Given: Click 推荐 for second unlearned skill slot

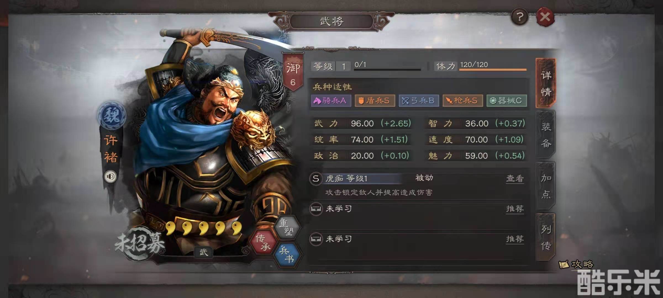Looking at the screenshot, I should [515, 239].
